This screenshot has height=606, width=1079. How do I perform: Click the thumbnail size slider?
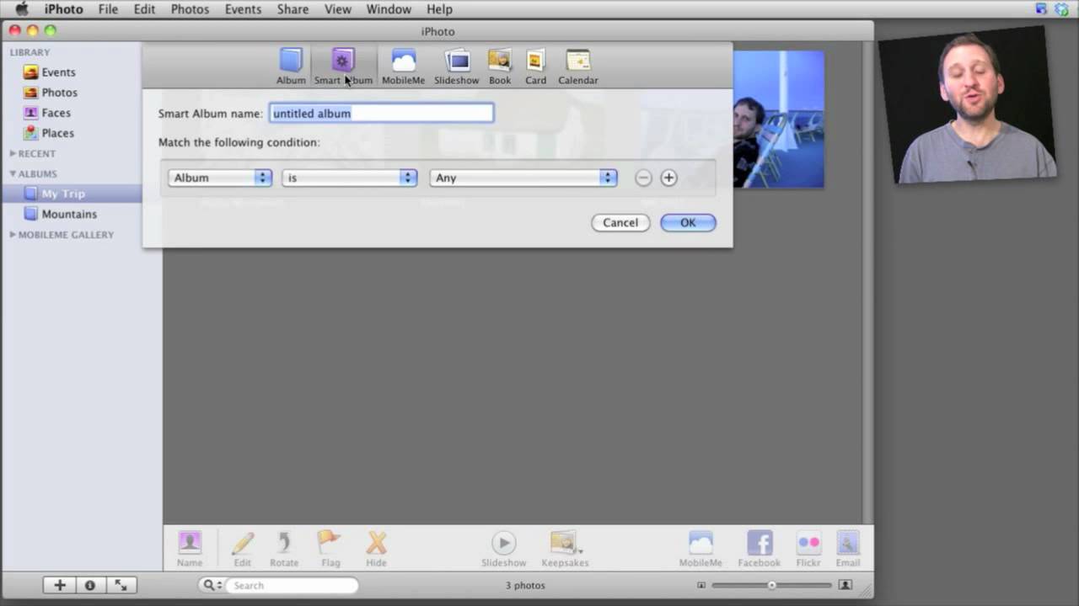pos(771,585)
